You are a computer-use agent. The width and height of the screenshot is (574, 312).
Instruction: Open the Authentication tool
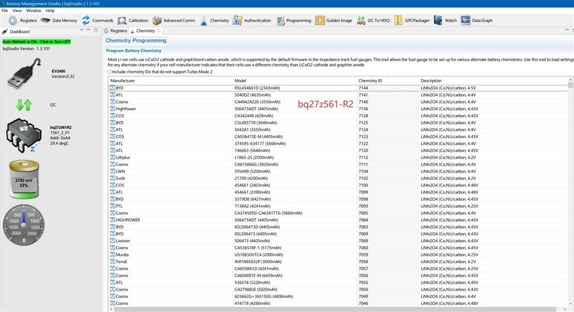pos(252,21)
